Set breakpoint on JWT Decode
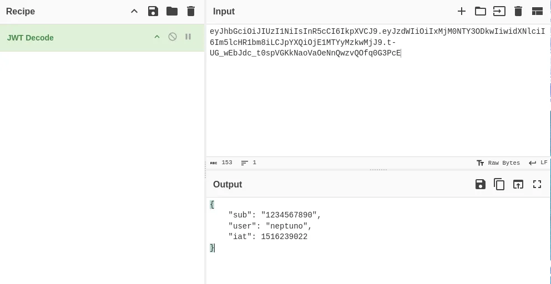This screenshot has width=551, height=284. 188,37
